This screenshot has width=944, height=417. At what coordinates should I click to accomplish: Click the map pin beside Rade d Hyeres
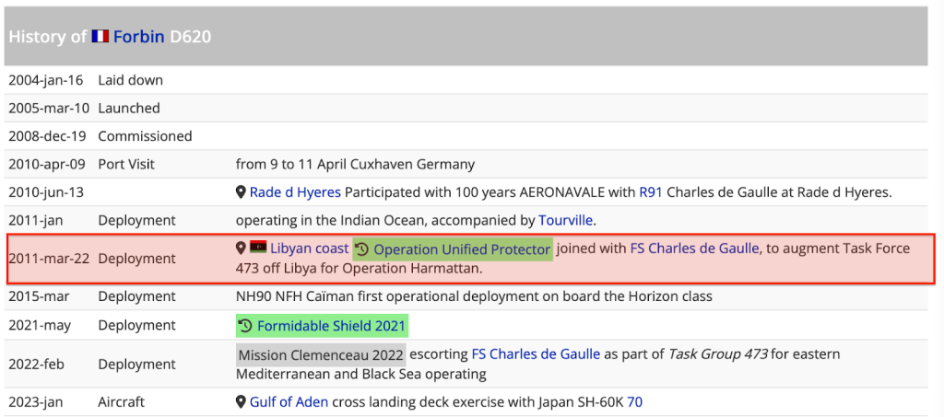pos(242,192)
